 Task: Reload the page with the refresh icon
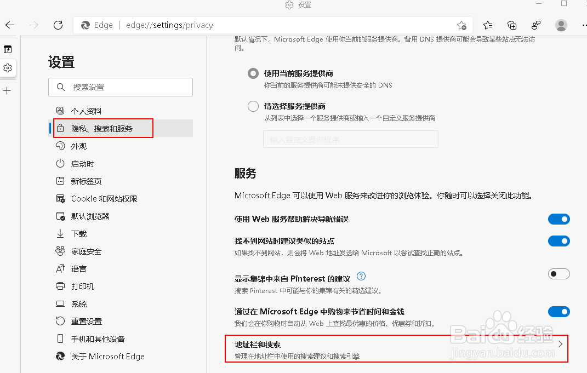click(x=58, y=25)
